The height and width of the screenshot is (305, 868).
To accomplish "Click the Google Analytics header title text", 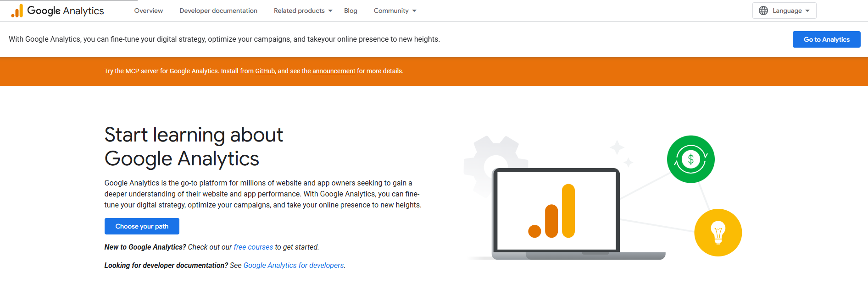I will 66,11.
